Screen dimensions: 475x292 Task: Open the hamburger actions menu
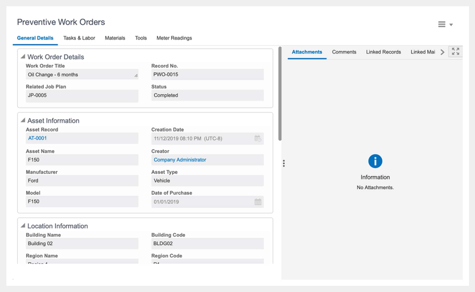441,24
